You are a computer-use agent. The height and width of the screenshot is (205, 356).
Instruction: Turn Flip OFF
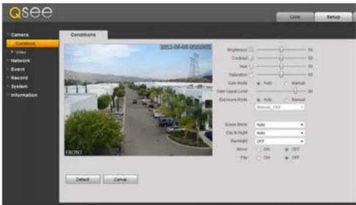pos(287,158)
